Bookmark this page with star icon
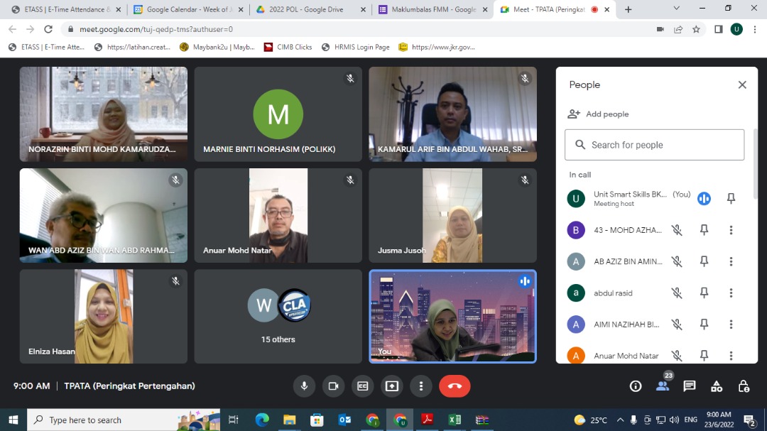767x431 pixels. point(696,29)
